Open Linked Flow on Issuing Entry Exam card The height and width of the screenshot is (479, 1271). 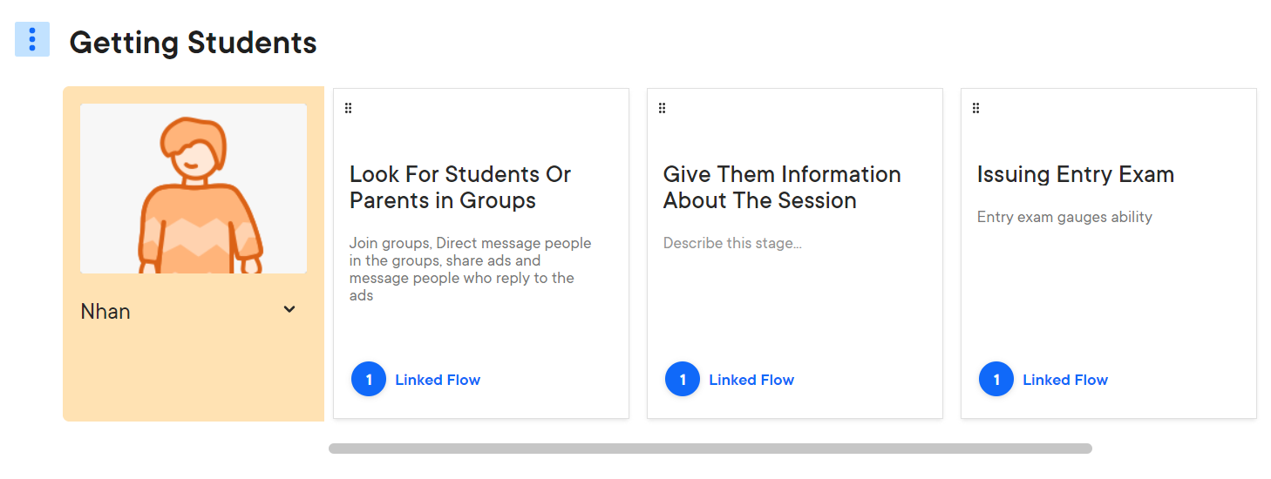click(1065, 380)
